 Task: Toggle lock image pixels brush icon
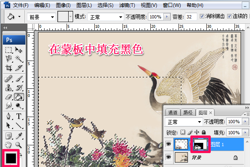coord(190,132)
